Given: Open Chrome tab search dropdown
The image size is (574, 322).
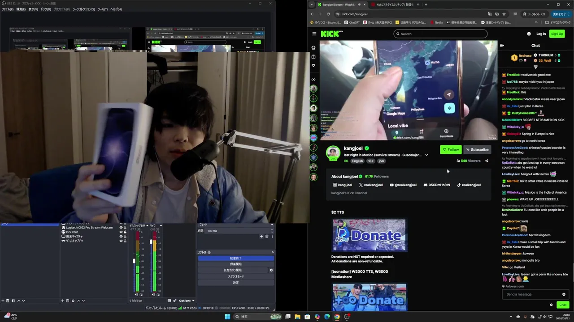Looking at the screenshot, I should (312, 4).
